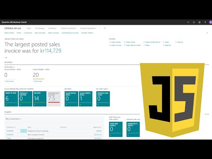Viewport: 212px width, 159px height.
Task: Expand the Reports action group
Action: (x=167, y=45)
